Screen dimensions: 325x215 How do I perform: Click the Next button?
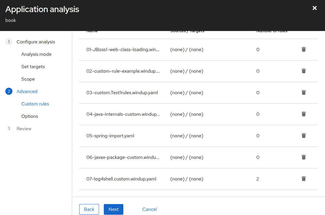click(114, 209)
